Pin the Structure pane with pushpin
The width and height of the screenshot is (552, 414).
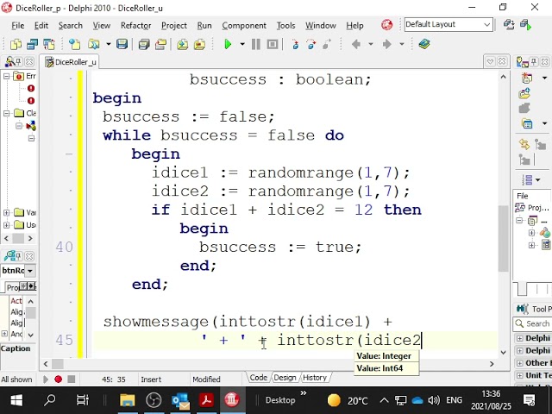(x=19, y=62)
